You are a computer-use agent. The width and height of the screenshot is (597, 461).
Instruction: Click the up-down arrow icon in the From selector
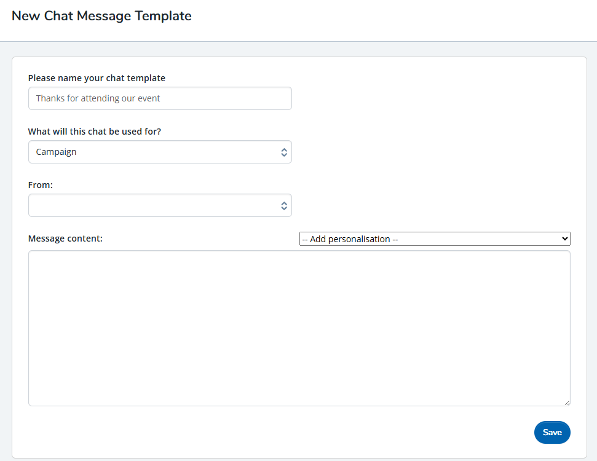click(283, 205)
